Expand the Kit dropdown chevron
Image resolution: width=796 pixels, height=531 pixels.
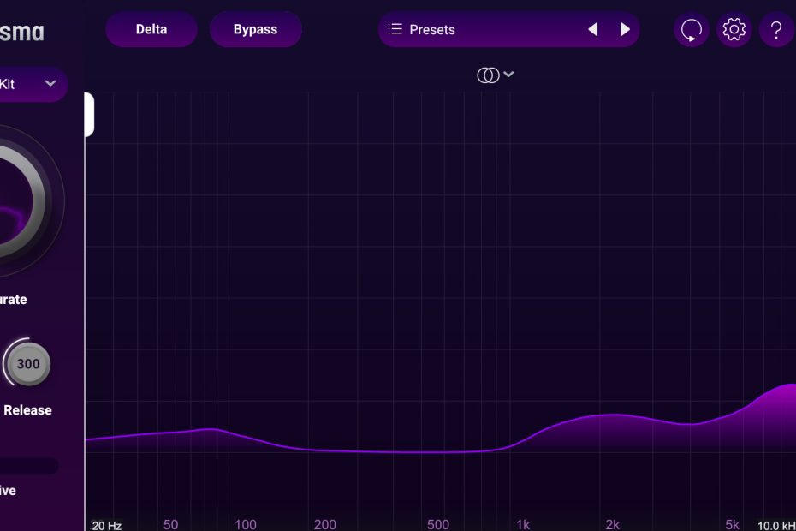tap(50, 83)
